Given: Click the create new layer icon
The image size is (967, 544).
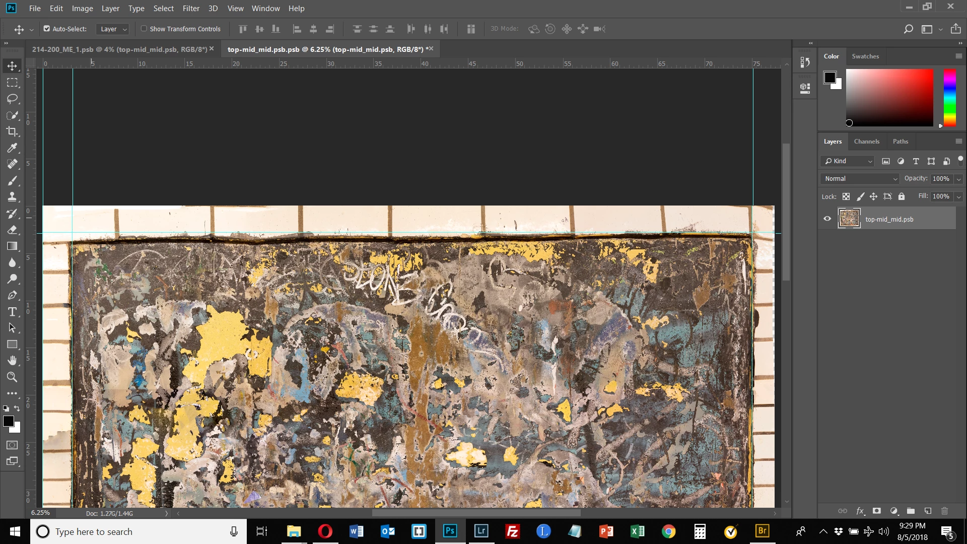Looking at the screenshot, I should (928, 511).
